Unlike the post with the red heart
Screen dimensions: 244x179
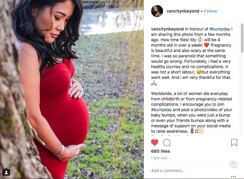click(x=154, y=143)
